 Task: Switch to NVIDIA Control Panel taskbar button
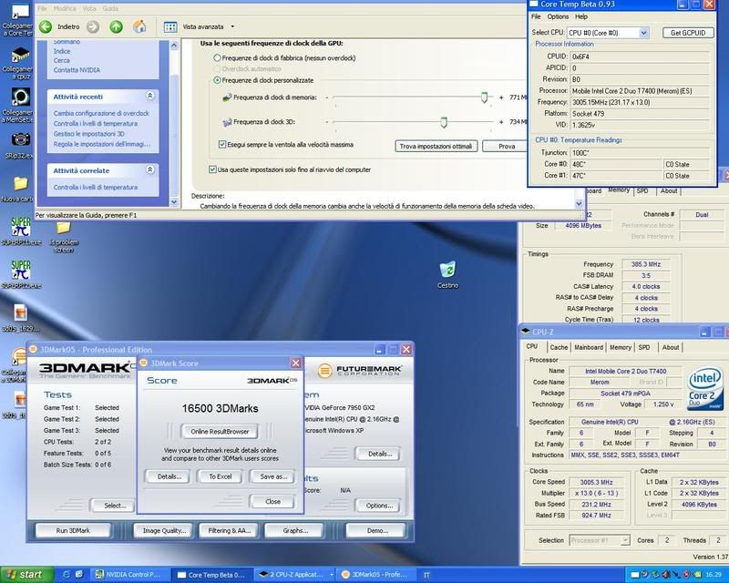[x=129, y=575]
